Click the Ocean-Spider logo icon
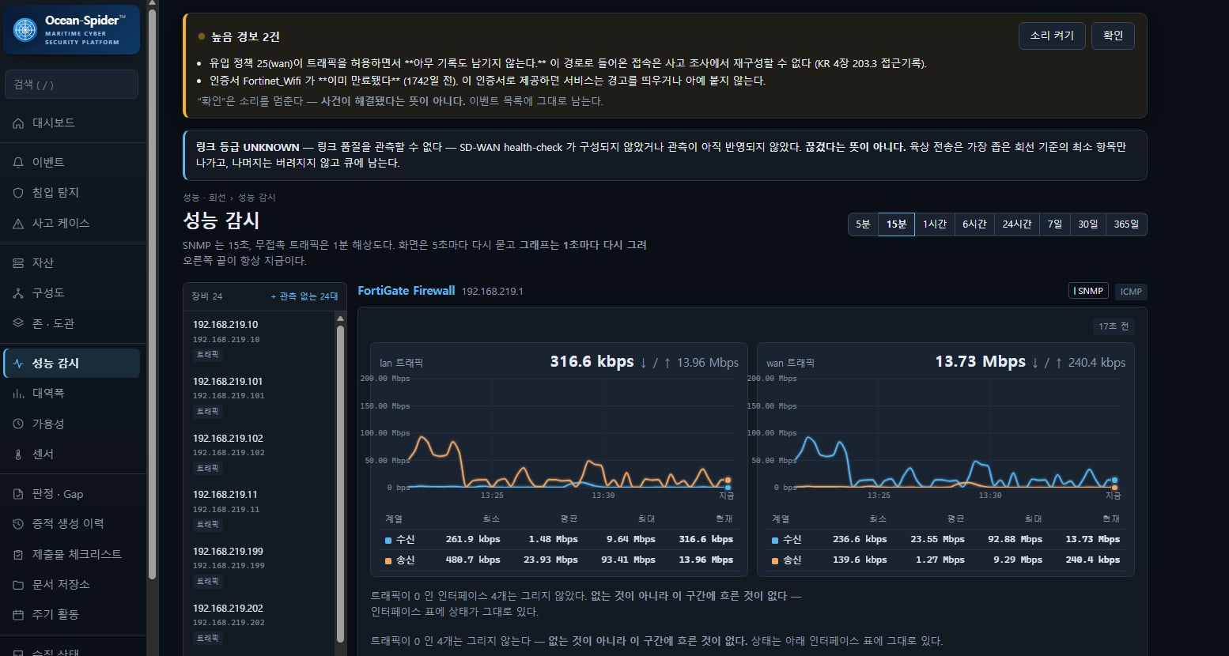 tap(25, 30)
